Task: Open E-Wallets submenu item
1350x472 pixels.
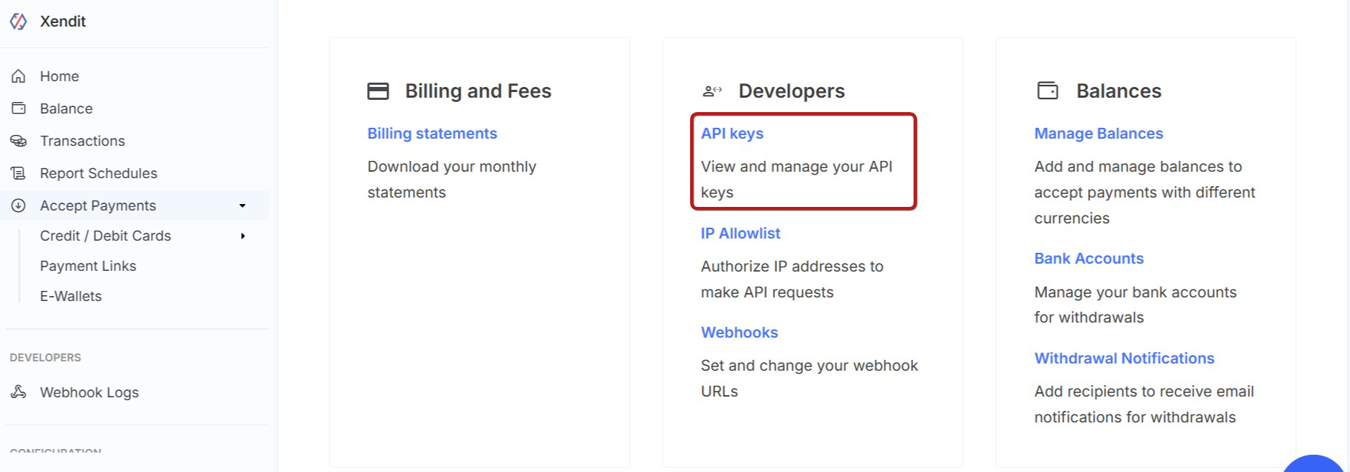Action: coord(71,296)
